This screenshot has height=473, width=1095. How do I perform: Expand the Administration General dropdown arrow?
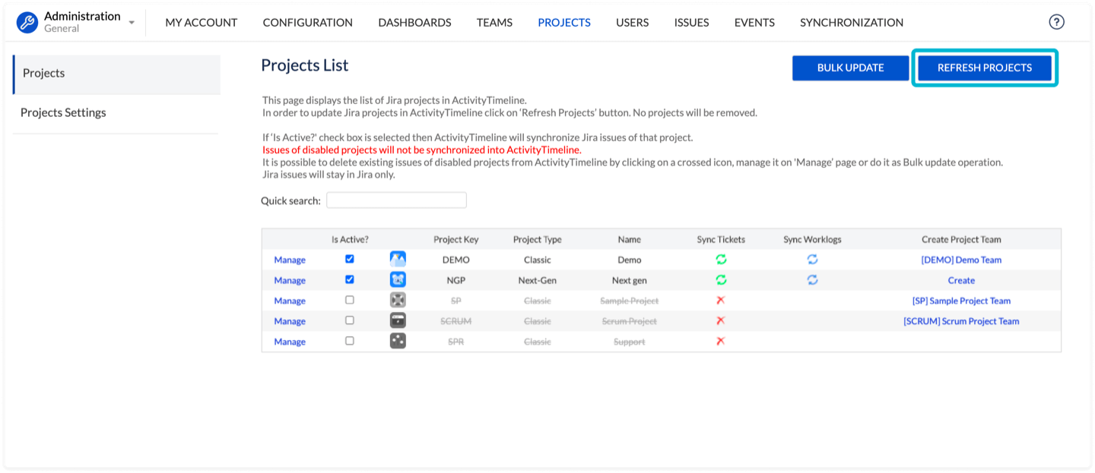(x=132, y=23)
